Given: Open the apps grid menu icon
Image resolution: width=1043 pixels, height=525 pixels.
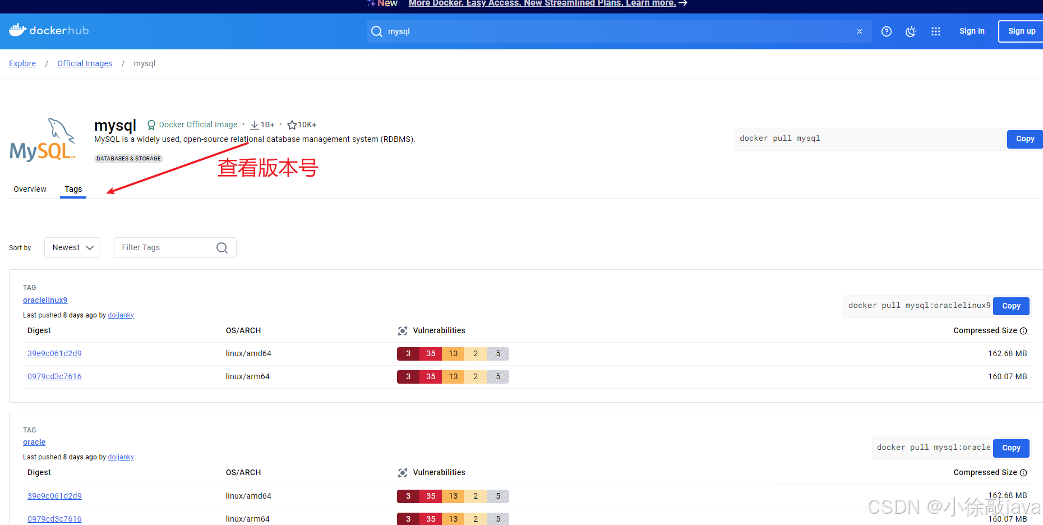Looking at the screenshot, I should point(936,31).
